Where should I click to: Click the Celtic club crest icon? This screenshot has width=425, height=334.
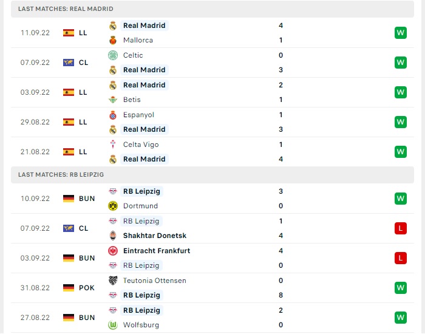click(x=113, y=55)
